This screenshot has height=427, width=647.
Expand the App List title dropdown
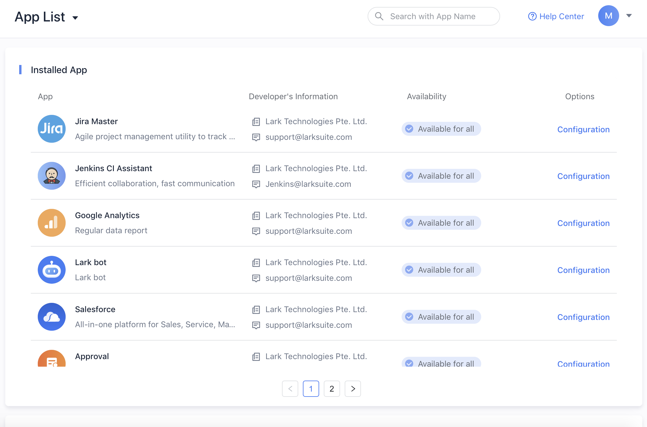tap(75, 18)
